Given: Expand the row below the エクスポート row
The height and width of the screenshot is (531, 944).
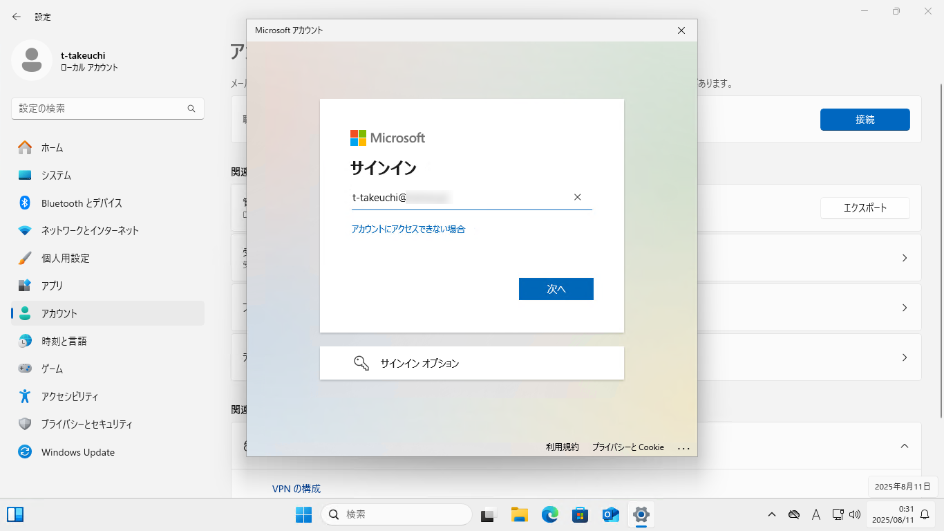Looking at the screenshot, I should click(x=905, y=258).
